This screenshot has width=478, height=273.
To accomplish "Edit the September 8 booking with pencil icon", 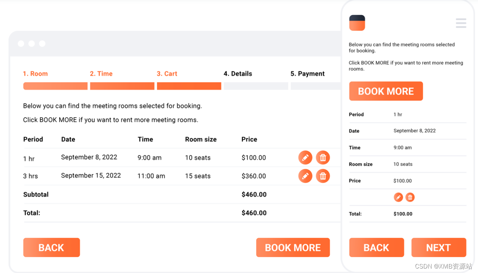I will pyautogui.click(x=305, y=157).
